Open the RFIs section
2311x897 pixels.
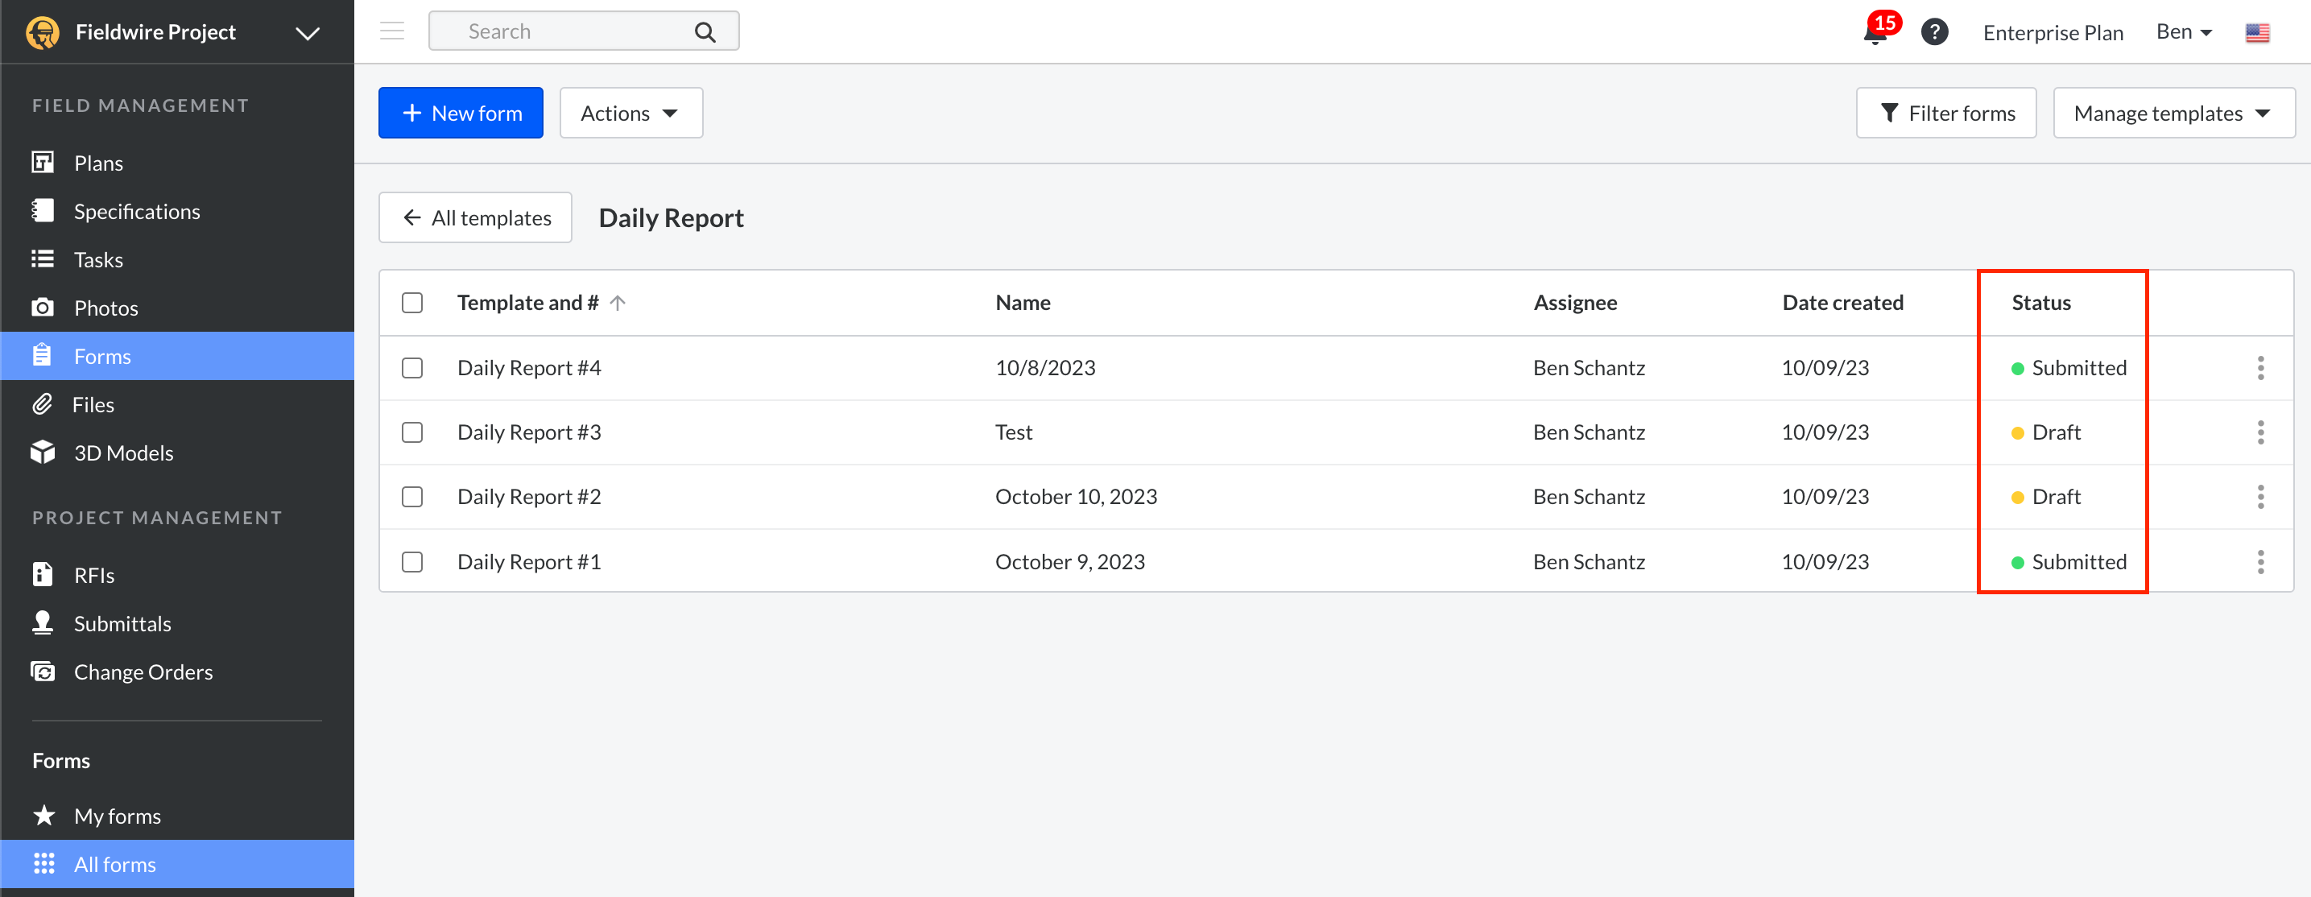(93, 574)
